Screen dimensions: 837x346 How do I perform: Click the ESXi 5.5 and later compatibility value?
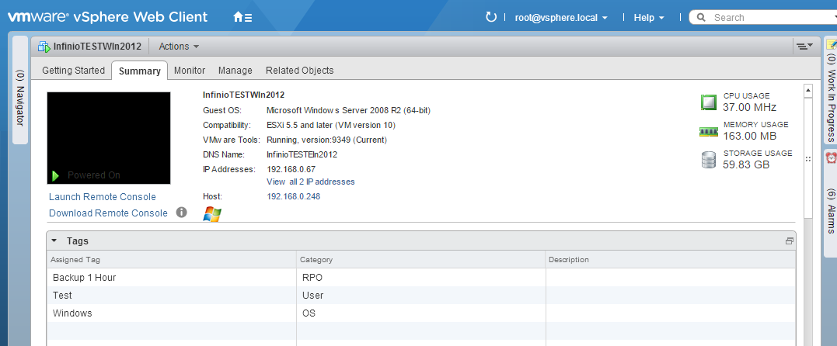tap(331, 125)
